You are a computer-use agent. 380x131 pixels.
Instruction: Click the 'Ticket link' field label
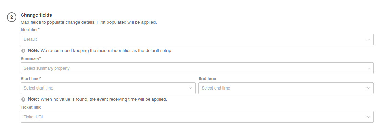click(31, 107)
